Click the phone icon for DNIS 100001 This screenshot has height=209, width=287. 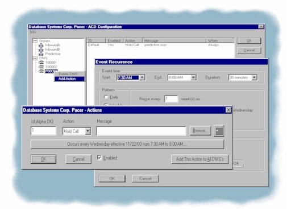click(x=41, y=62)
